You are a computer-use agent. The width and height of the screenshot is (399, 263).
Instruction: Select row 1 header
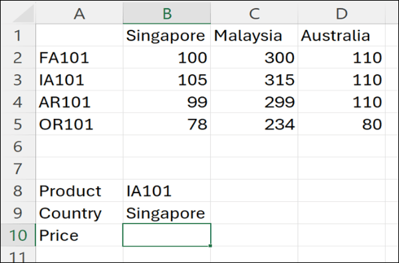[18, 35]
